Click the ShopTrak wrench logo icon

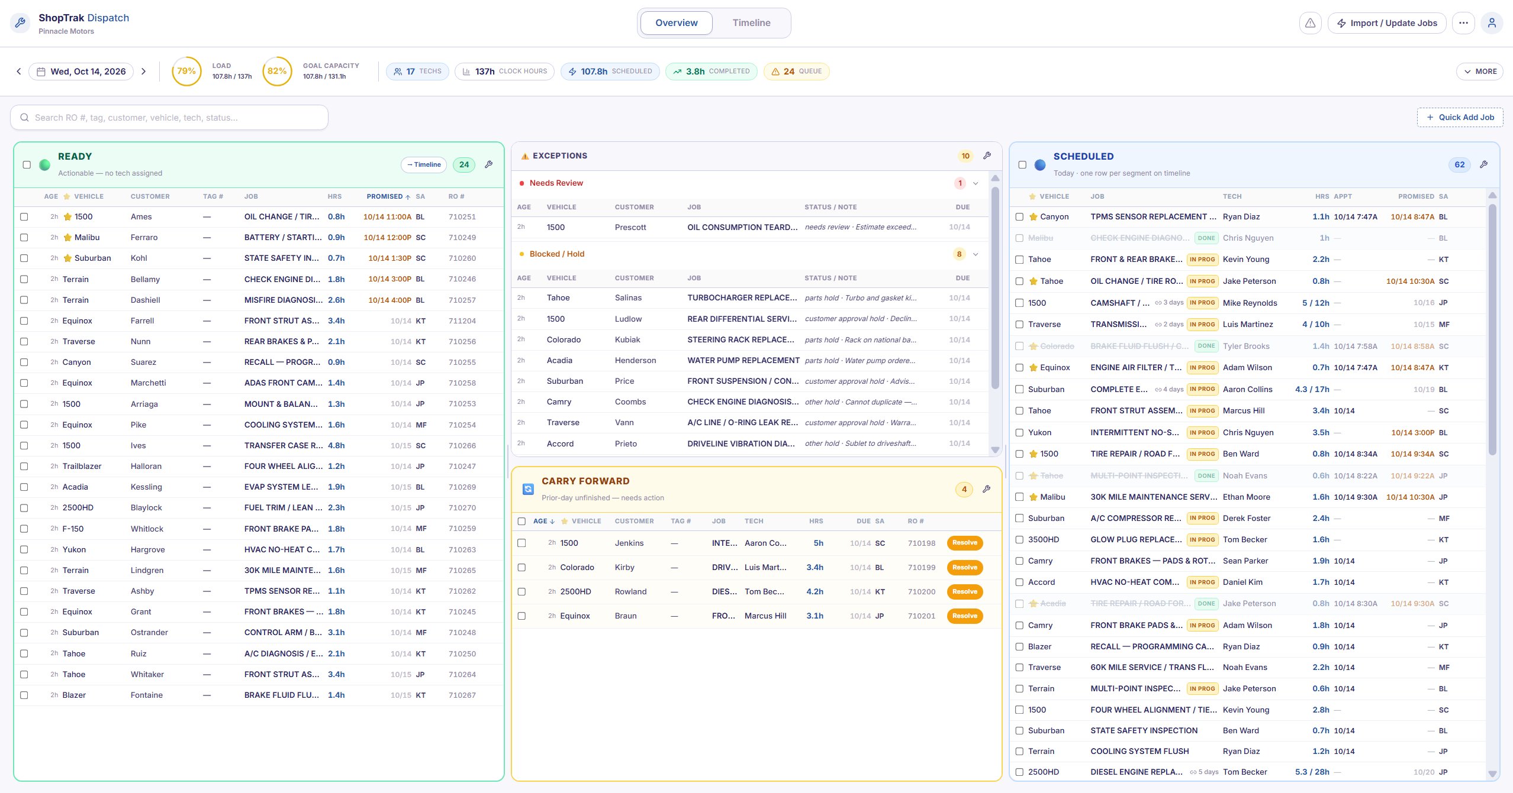20,23
